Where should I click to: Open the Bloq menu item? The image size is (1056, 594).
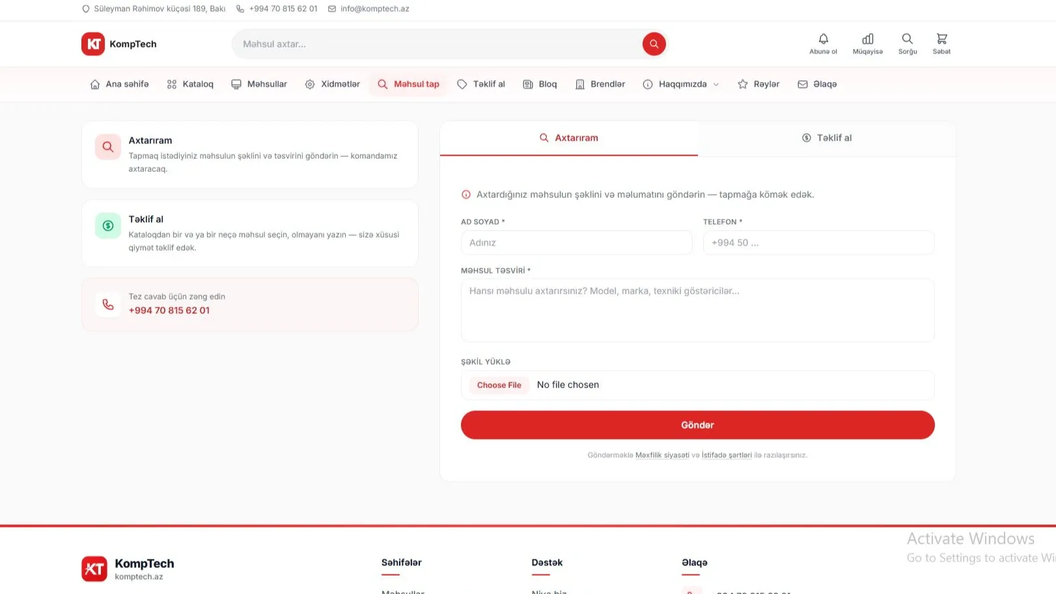(540, 84)
